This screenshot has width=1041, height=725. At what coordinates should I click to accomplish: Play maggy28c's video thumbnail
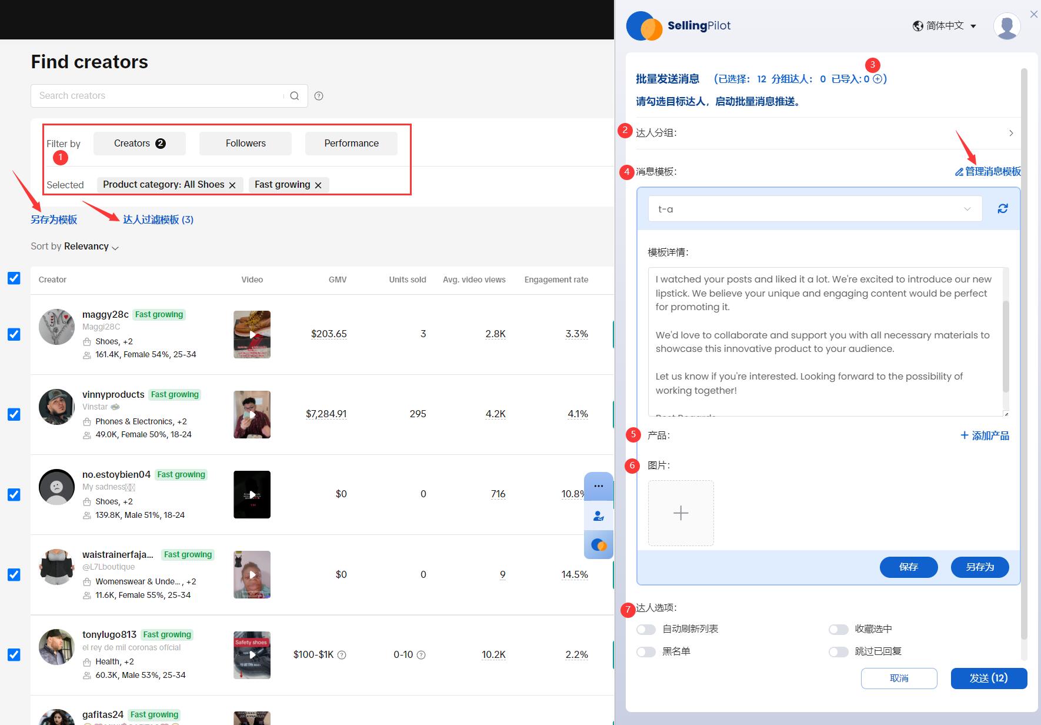[252, 334]
